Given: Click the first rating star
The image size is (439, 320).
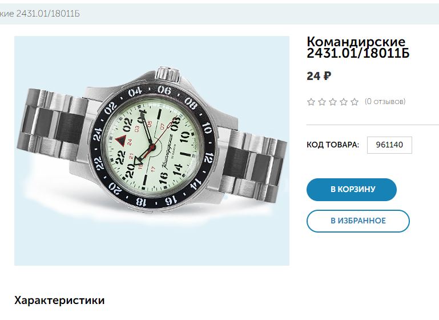Looking at the screenshot, I should tap(311, 102).
